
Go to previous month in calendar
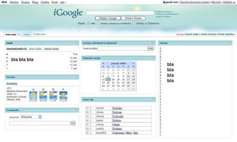point(103,63)
